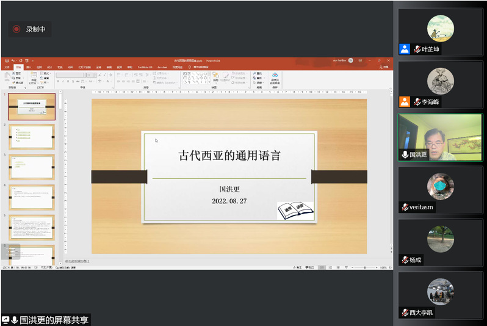Click the book image on the slide
The width and height of the screenshot is (487, 326).
click(x=295, y=211)
